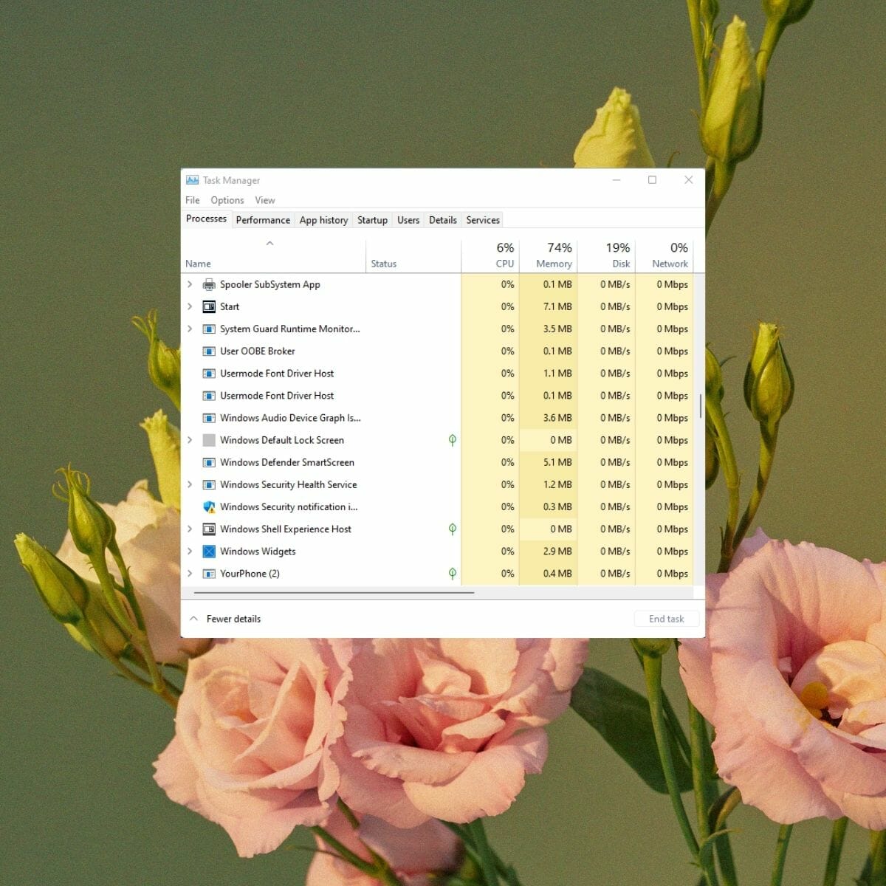886x886 pixels.
Task: Select the Windows Defender SmartScreen icon
Action: click(209, 462)
